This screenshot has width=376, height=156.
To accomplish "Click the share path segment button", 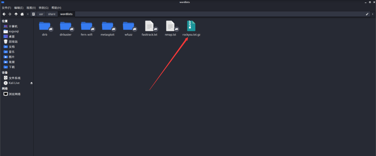I will pos(52,14).
